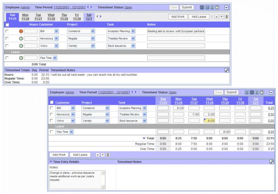Edit timesheet notes with pencil icon in daily view
The image size is (278, 194).
pos(227,70)
